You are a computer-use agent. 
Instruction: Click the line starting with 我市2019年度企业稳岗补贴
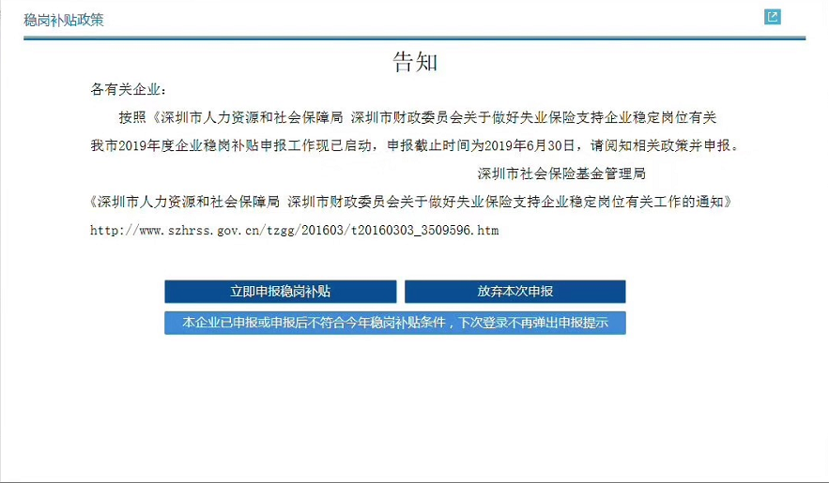[413, 146]
